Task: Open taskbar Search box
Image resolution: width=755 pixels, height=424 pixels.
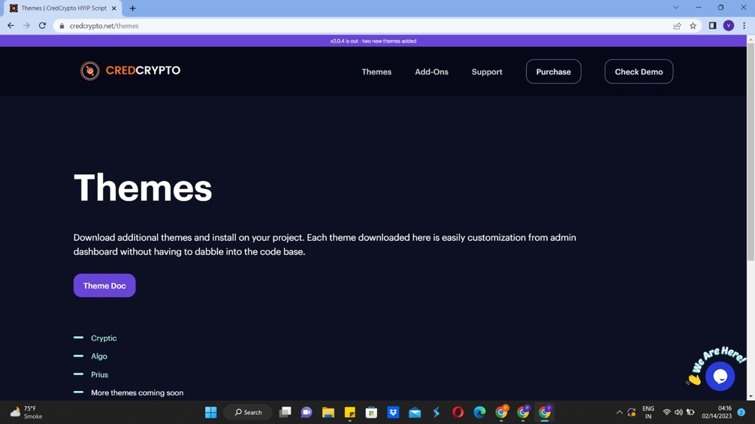Action: coord(248,413)
